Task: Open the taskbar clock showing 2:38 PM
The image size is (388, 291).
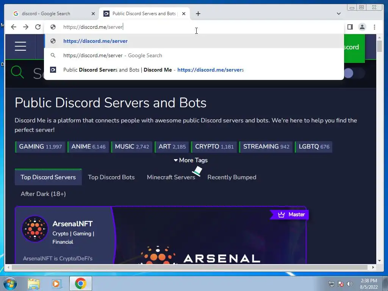Action: (369, 283)
